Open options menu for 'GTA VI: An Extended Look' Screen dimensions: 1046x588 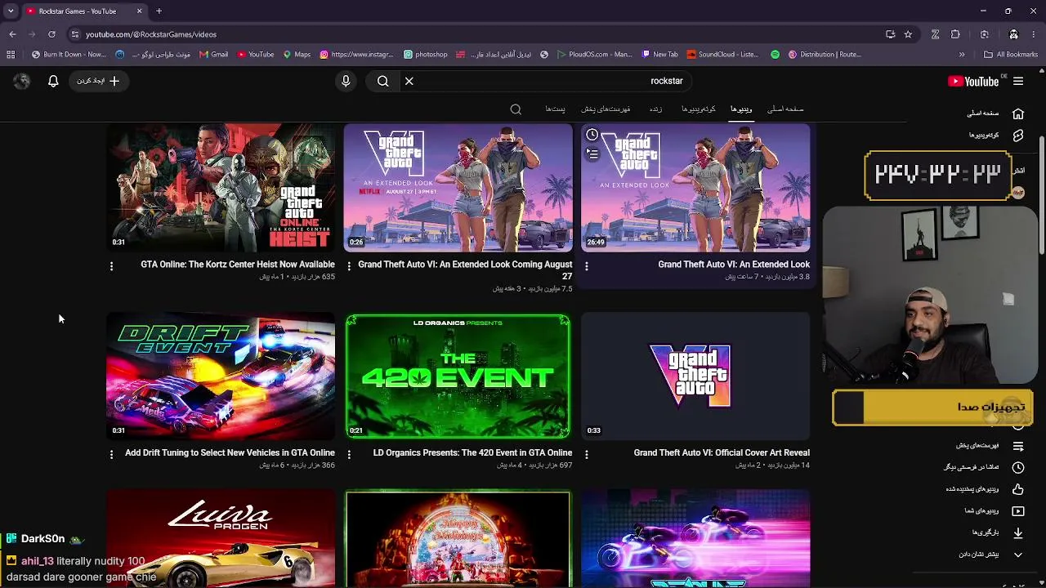point(586,266)
